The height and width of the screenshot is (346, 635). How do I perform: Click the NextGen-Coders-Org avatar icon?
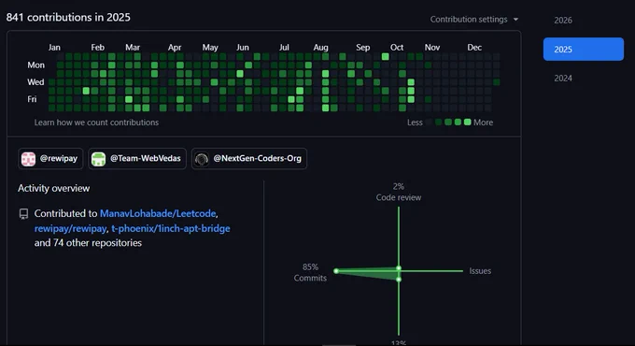pyautogui.click(x=202, y=159)
